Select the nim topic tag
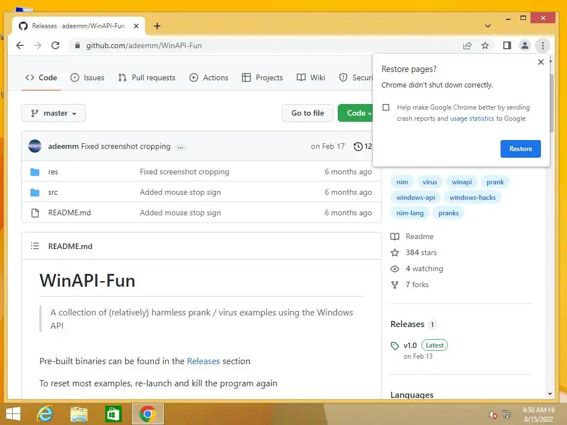 click(x=402, y=182)
